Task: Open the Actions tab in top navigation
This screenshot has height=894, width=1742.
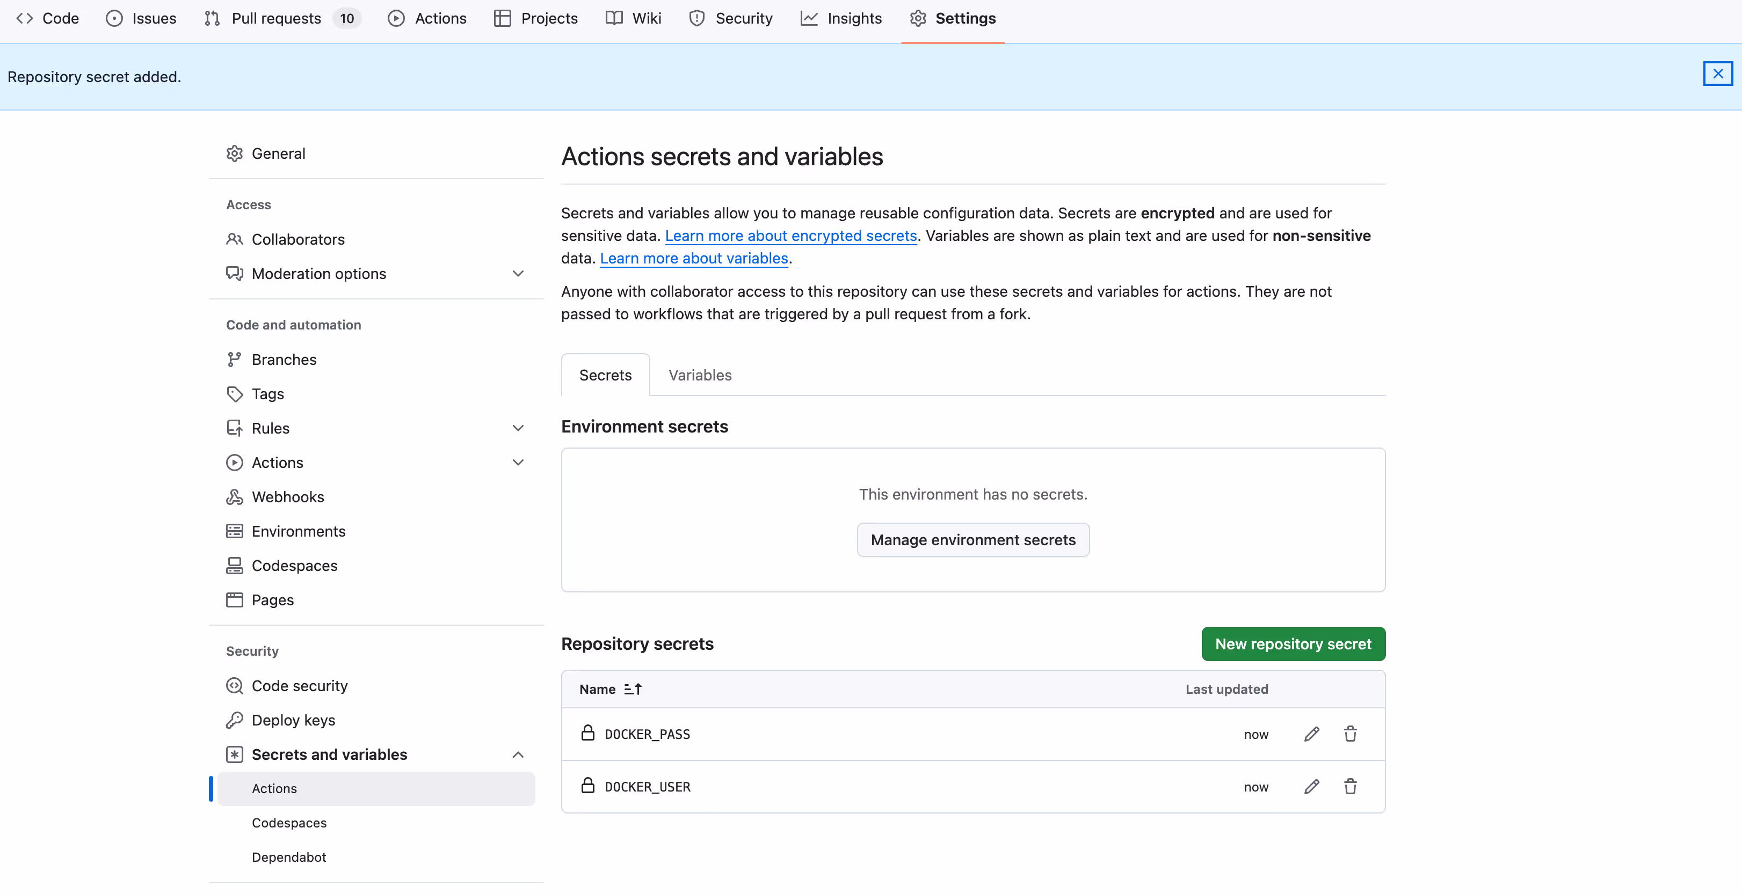Action: [427, 18]
